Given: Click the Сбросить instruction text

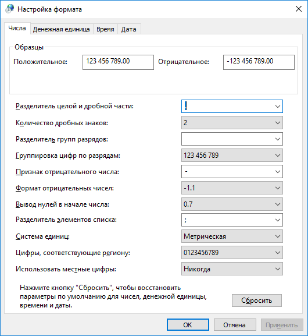Looking at the screenshot, I should (x=113, y=296).
